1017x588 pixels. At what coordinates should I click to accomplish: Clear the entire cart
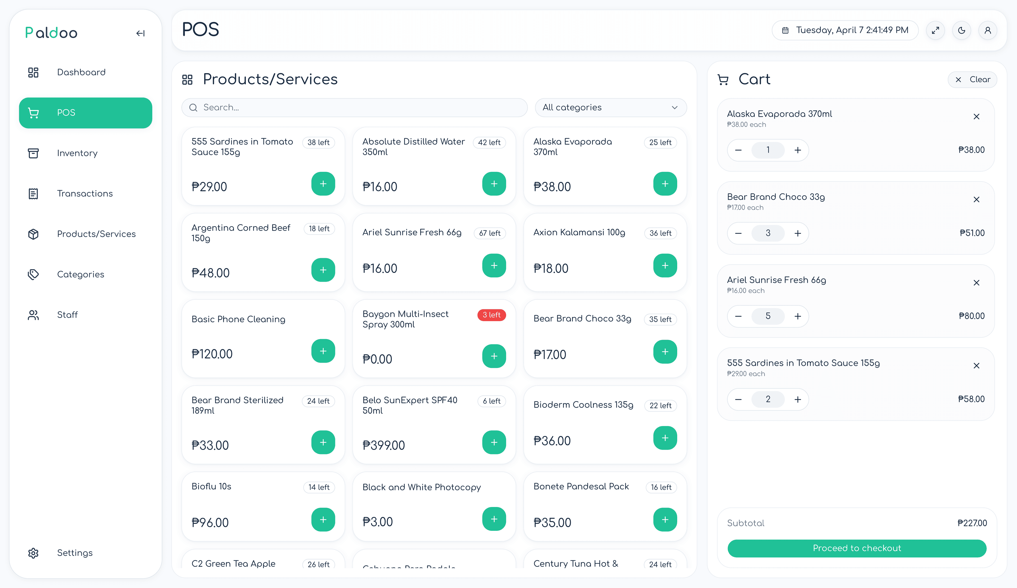tap(972, 79)
